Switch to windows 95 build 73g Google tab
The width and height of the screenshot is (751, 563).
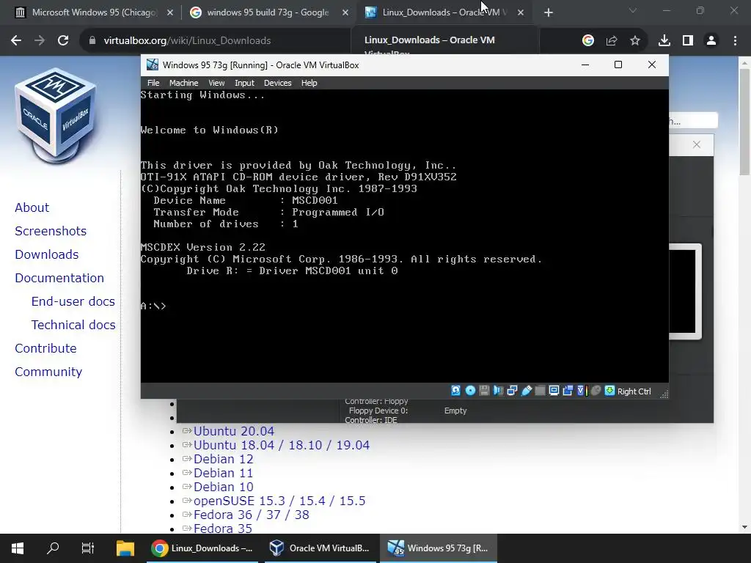[x=267, y=12]
